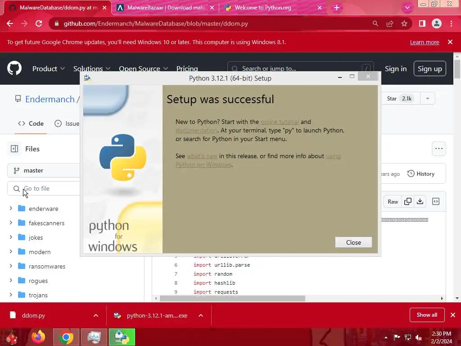Image resolution: width=461 pixels, height=346 pixels.
Task: Open the Chrome profile avatar
Action: click(x=437, y=23)
